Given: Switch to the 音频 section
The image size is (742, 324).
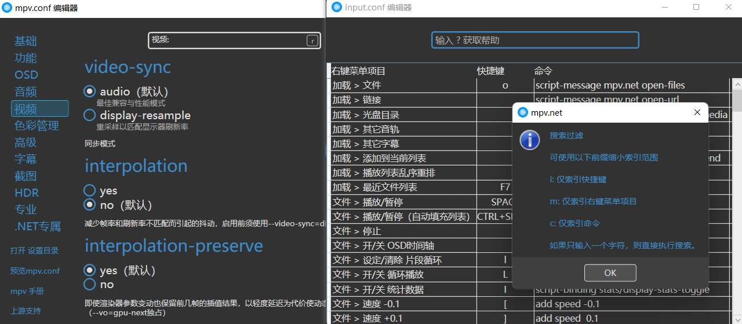Looking at the screenshot, I should (26, 91).
